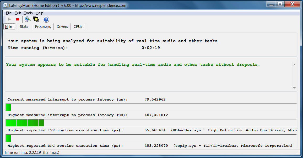This screenshot has height=158, width=303.
Task: Open the Tools menu
Action: [x=28, y=13]
